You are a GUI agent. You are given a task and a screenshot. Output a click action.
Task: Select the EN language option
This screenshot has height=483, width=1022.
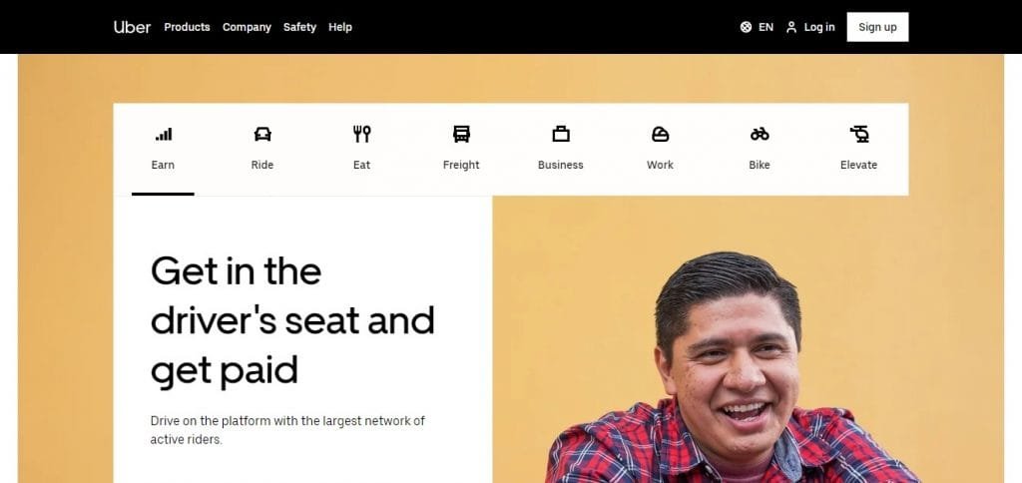click(x=766, y=27)
